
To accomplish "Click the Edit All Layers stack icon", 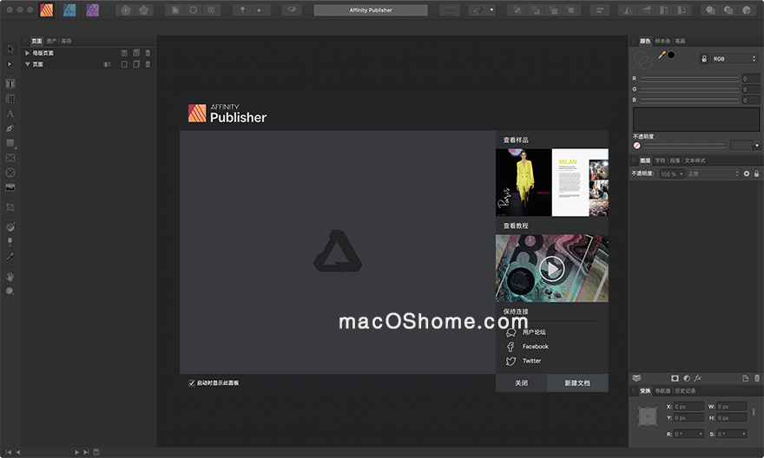I will 636,378.
